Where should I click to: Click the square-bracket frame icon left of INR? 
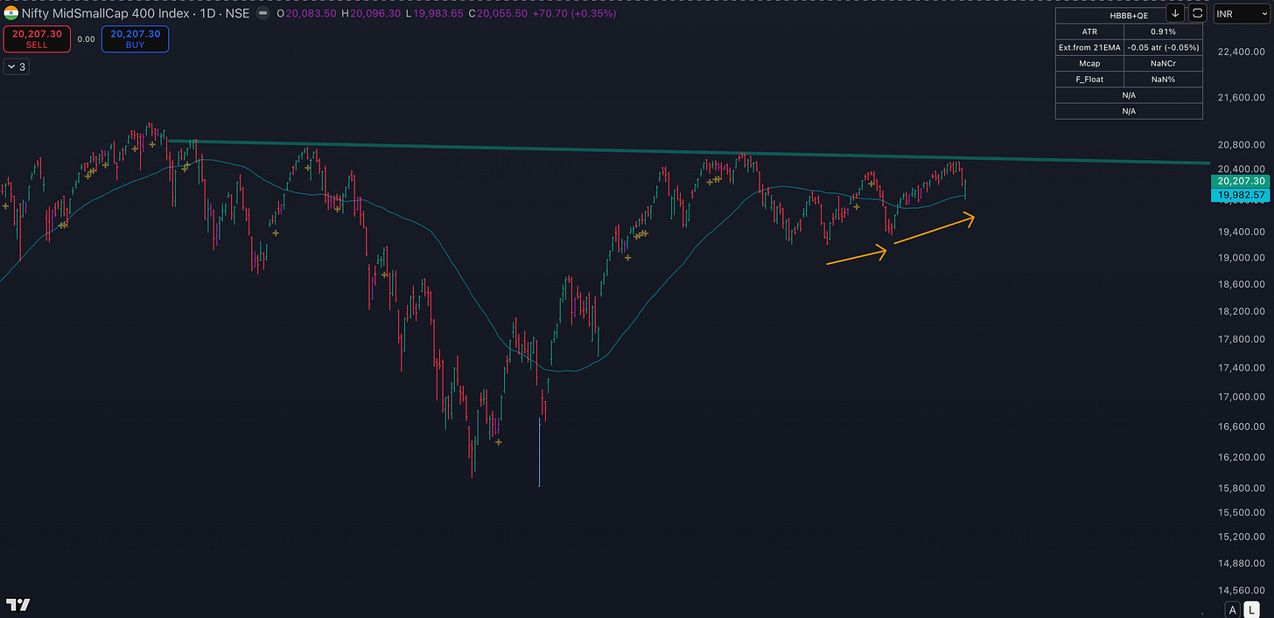1198,13
